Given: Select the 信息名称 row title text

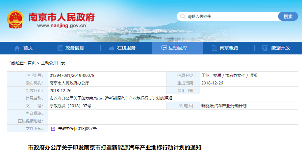Looking at the screenshot, I should pos(111,98).
